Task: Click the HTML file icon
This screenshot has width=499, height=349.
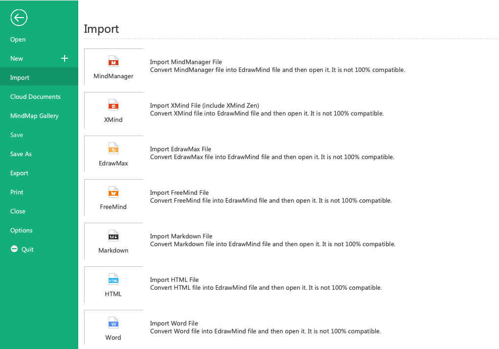Action: pos(113,279)
